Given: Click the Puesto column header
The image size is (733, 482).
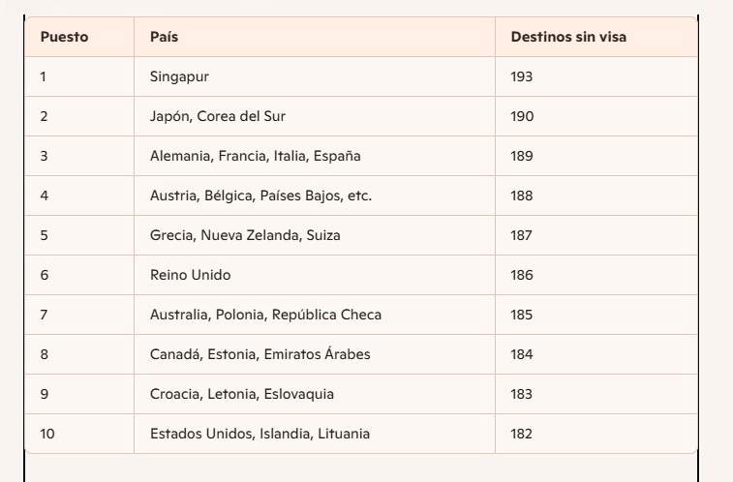Looking at the screenshot, I should pos(79,37).
